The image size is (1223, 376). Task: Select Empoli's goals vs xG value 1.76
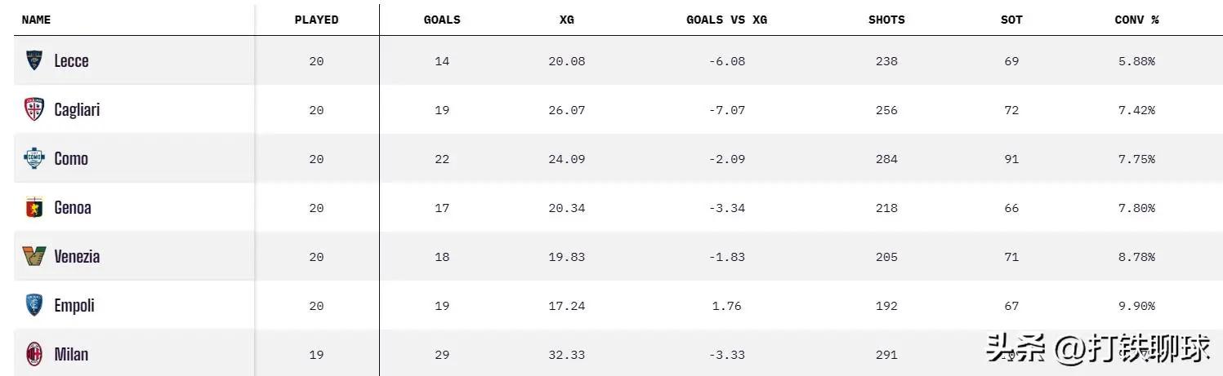pyautogui.click(x=726, y=306)
